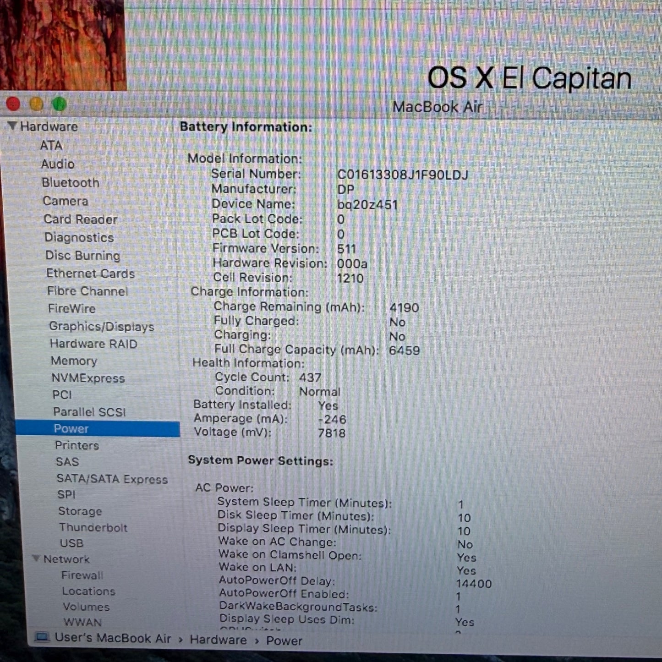The width and height of the screenshot is (662, 662).
Task: Click the green zoom window button
Action: pyautogui.click(x=60, y=104)
